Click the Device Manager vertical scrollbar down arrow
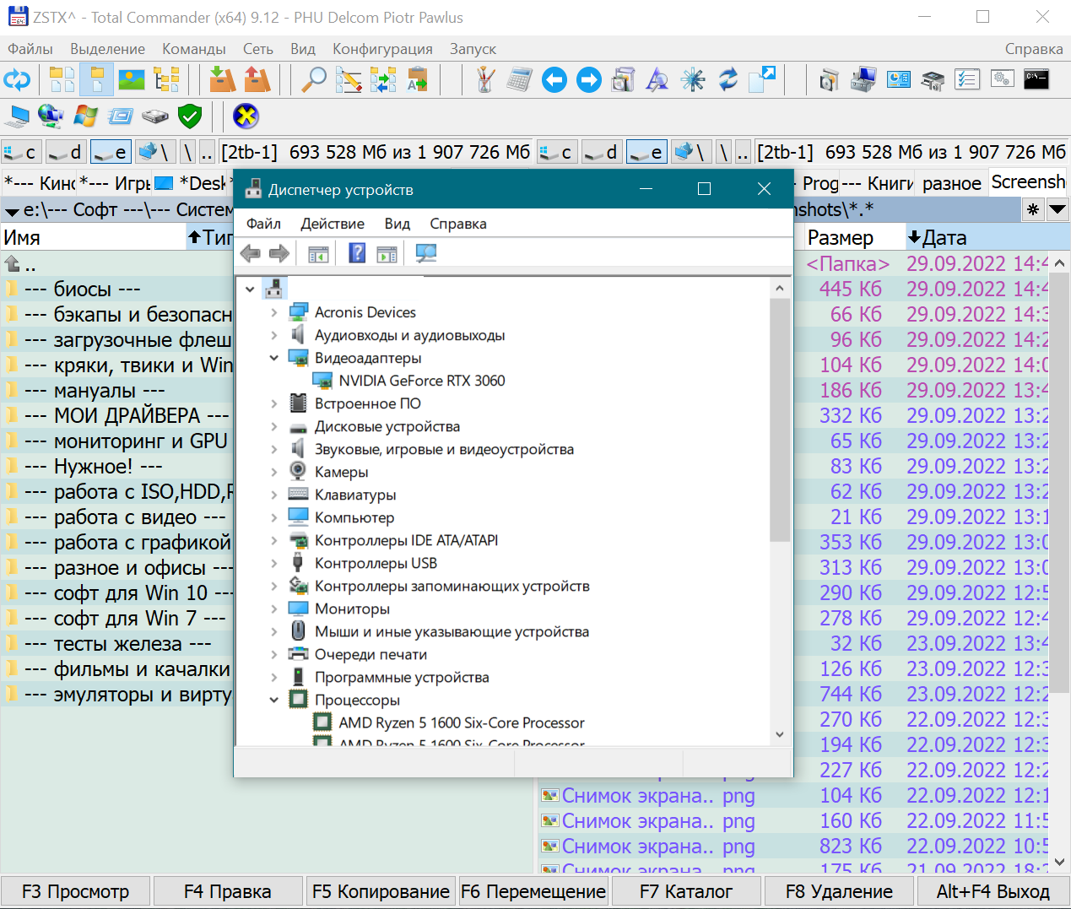 pyautogui.click(x=779, y=734)
